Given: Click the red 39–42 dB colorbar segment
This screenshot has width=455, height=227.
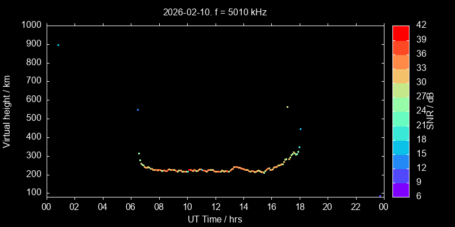Looking at the screenshot, I should (x=401, y=32).
